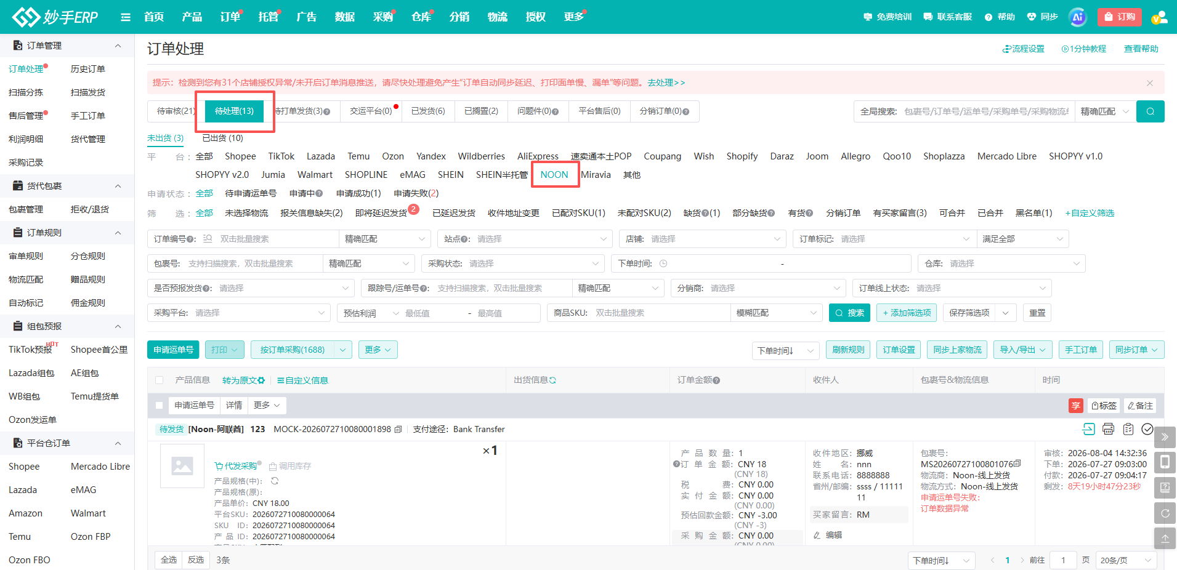Click the 添加筛选项 button

(x=906, y=313)
